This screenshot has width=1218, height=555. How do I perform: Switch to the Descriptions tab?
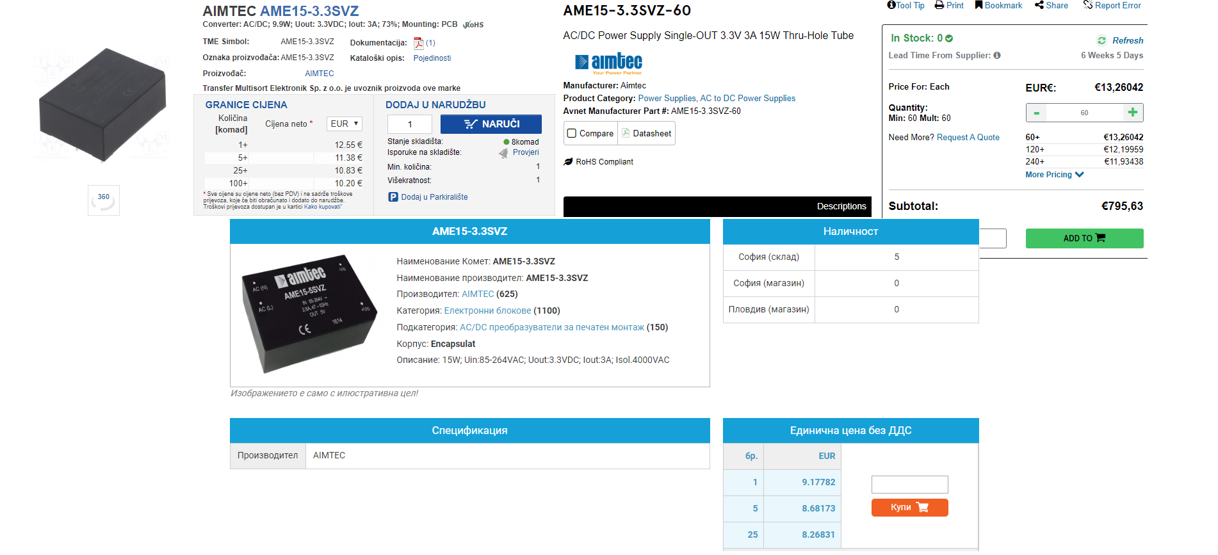841,206
